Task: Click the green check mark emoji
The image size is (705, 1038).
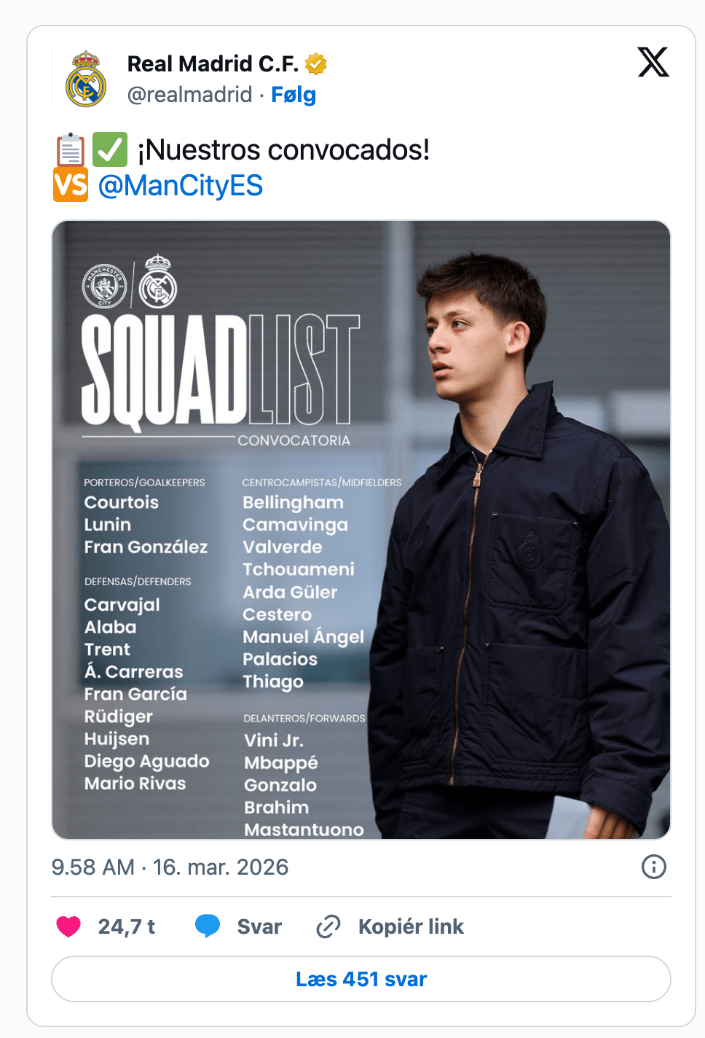Action: coord(110,149)
